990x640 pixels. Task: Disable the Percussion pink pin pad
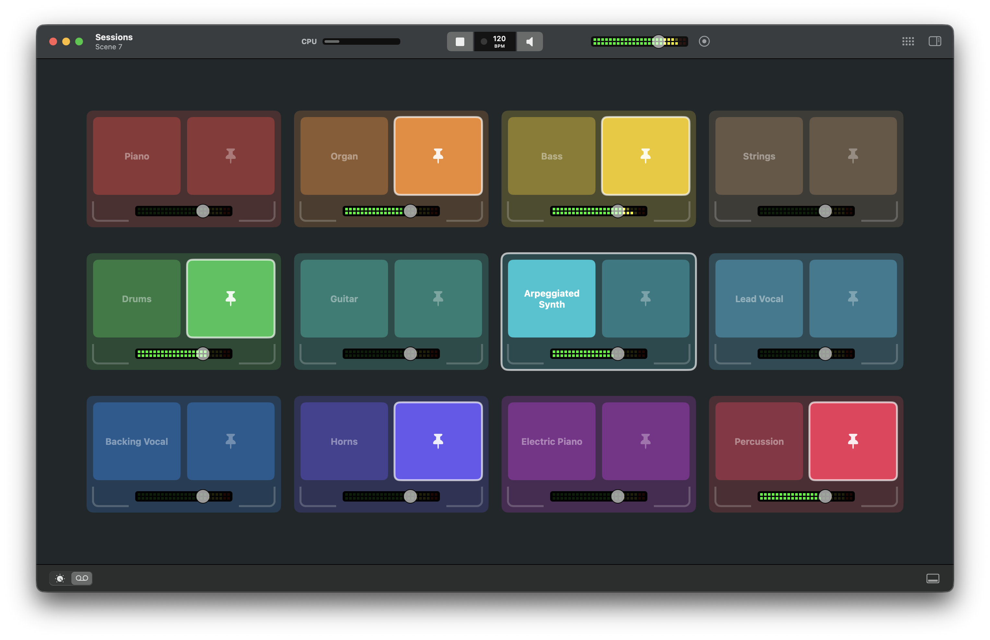point(853,441)
